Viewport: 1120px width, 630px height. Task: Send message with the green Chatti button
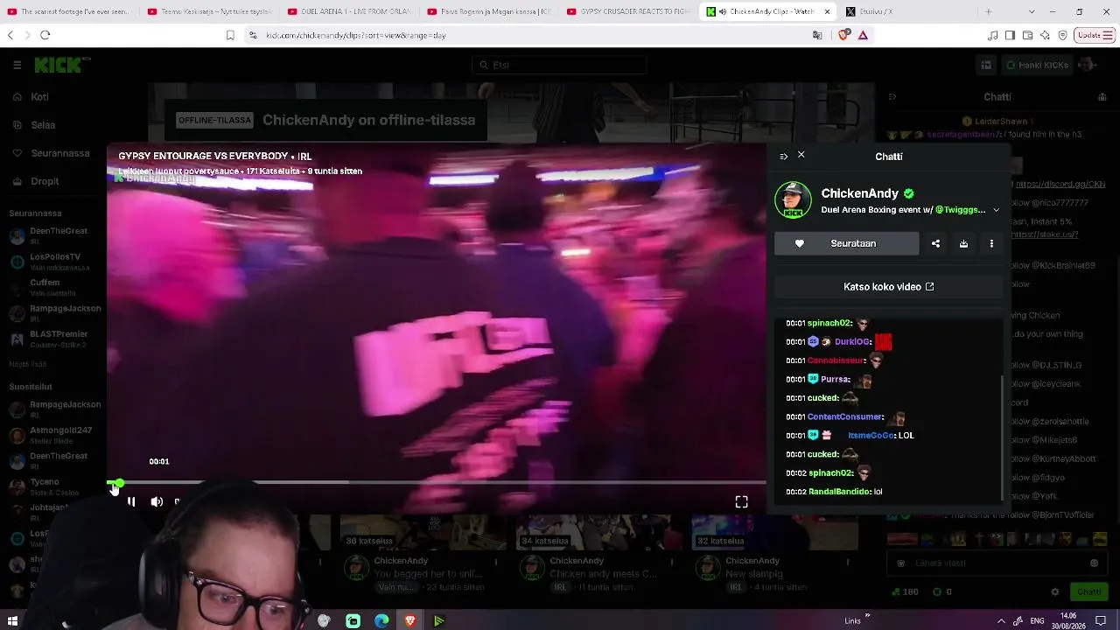[1089, 592]
